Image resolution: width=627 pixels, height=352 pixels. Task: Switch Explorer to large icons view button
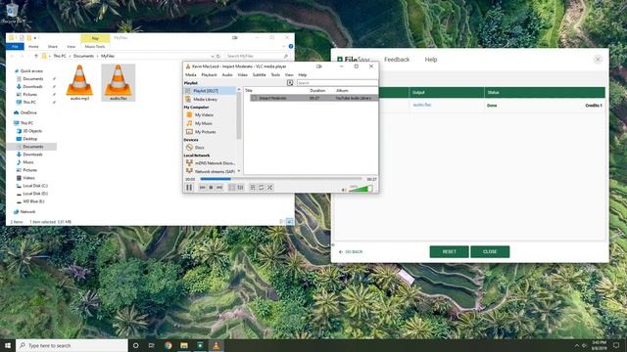[x=290, y=222]
